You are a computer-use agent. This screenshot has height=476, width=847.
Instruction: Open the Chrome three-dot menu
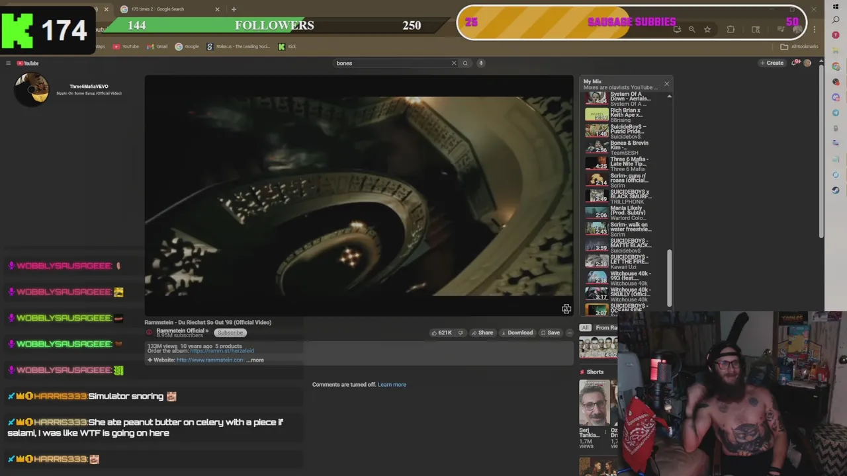(x=815, y=29)
